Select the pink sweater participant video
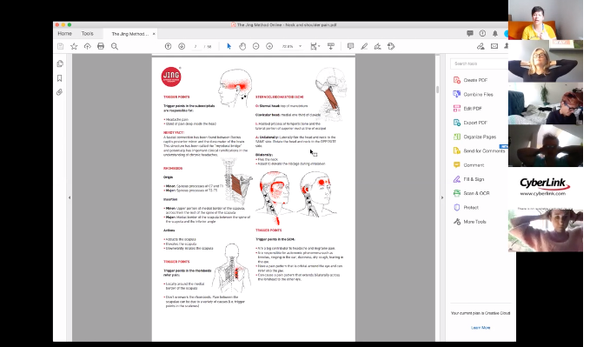The image size is (590, 347). pos(545,230)
